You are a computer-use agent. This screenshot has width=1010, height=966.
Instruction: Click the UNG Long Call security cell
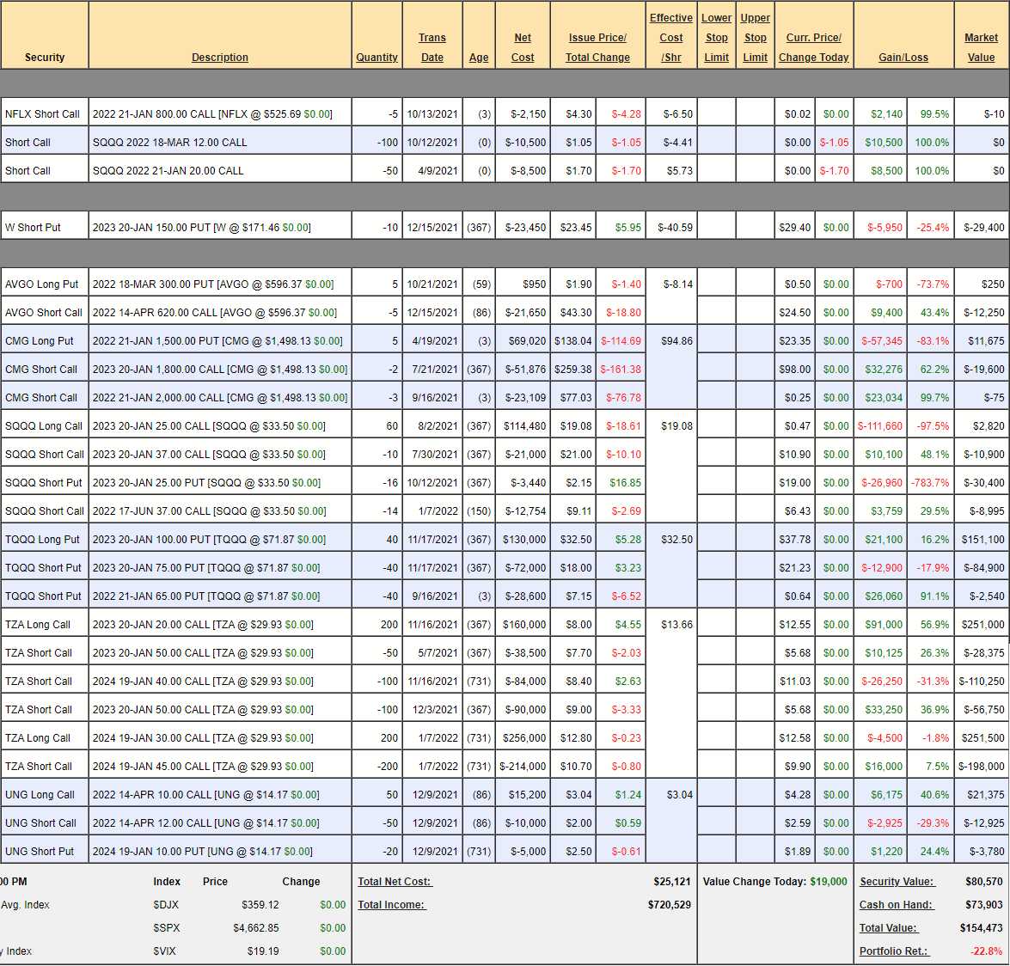coord(40,795)
